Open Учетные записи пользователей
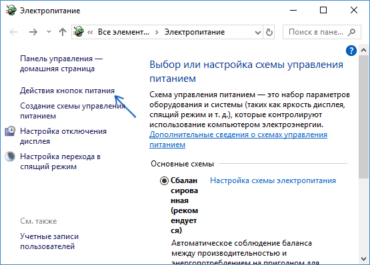The width and height of the screenshot is (370, 265). [x=49, y=241]
